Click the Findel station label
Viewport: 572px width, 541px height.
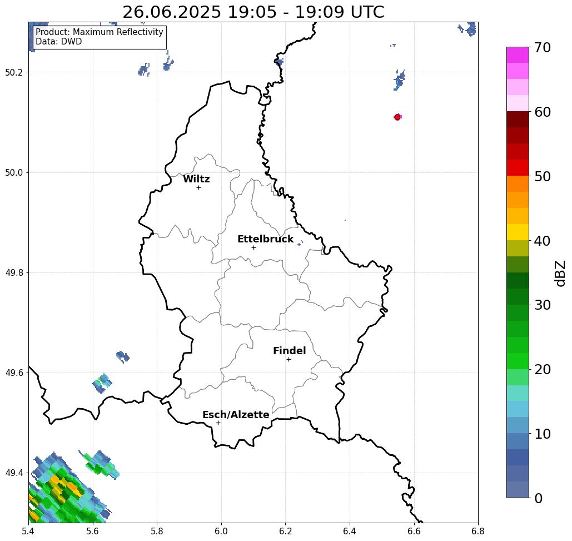click(289, 351)
